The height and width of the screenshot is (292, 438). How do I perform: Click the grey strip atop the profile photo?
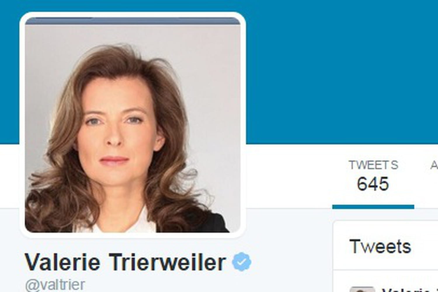pos(133,21)
